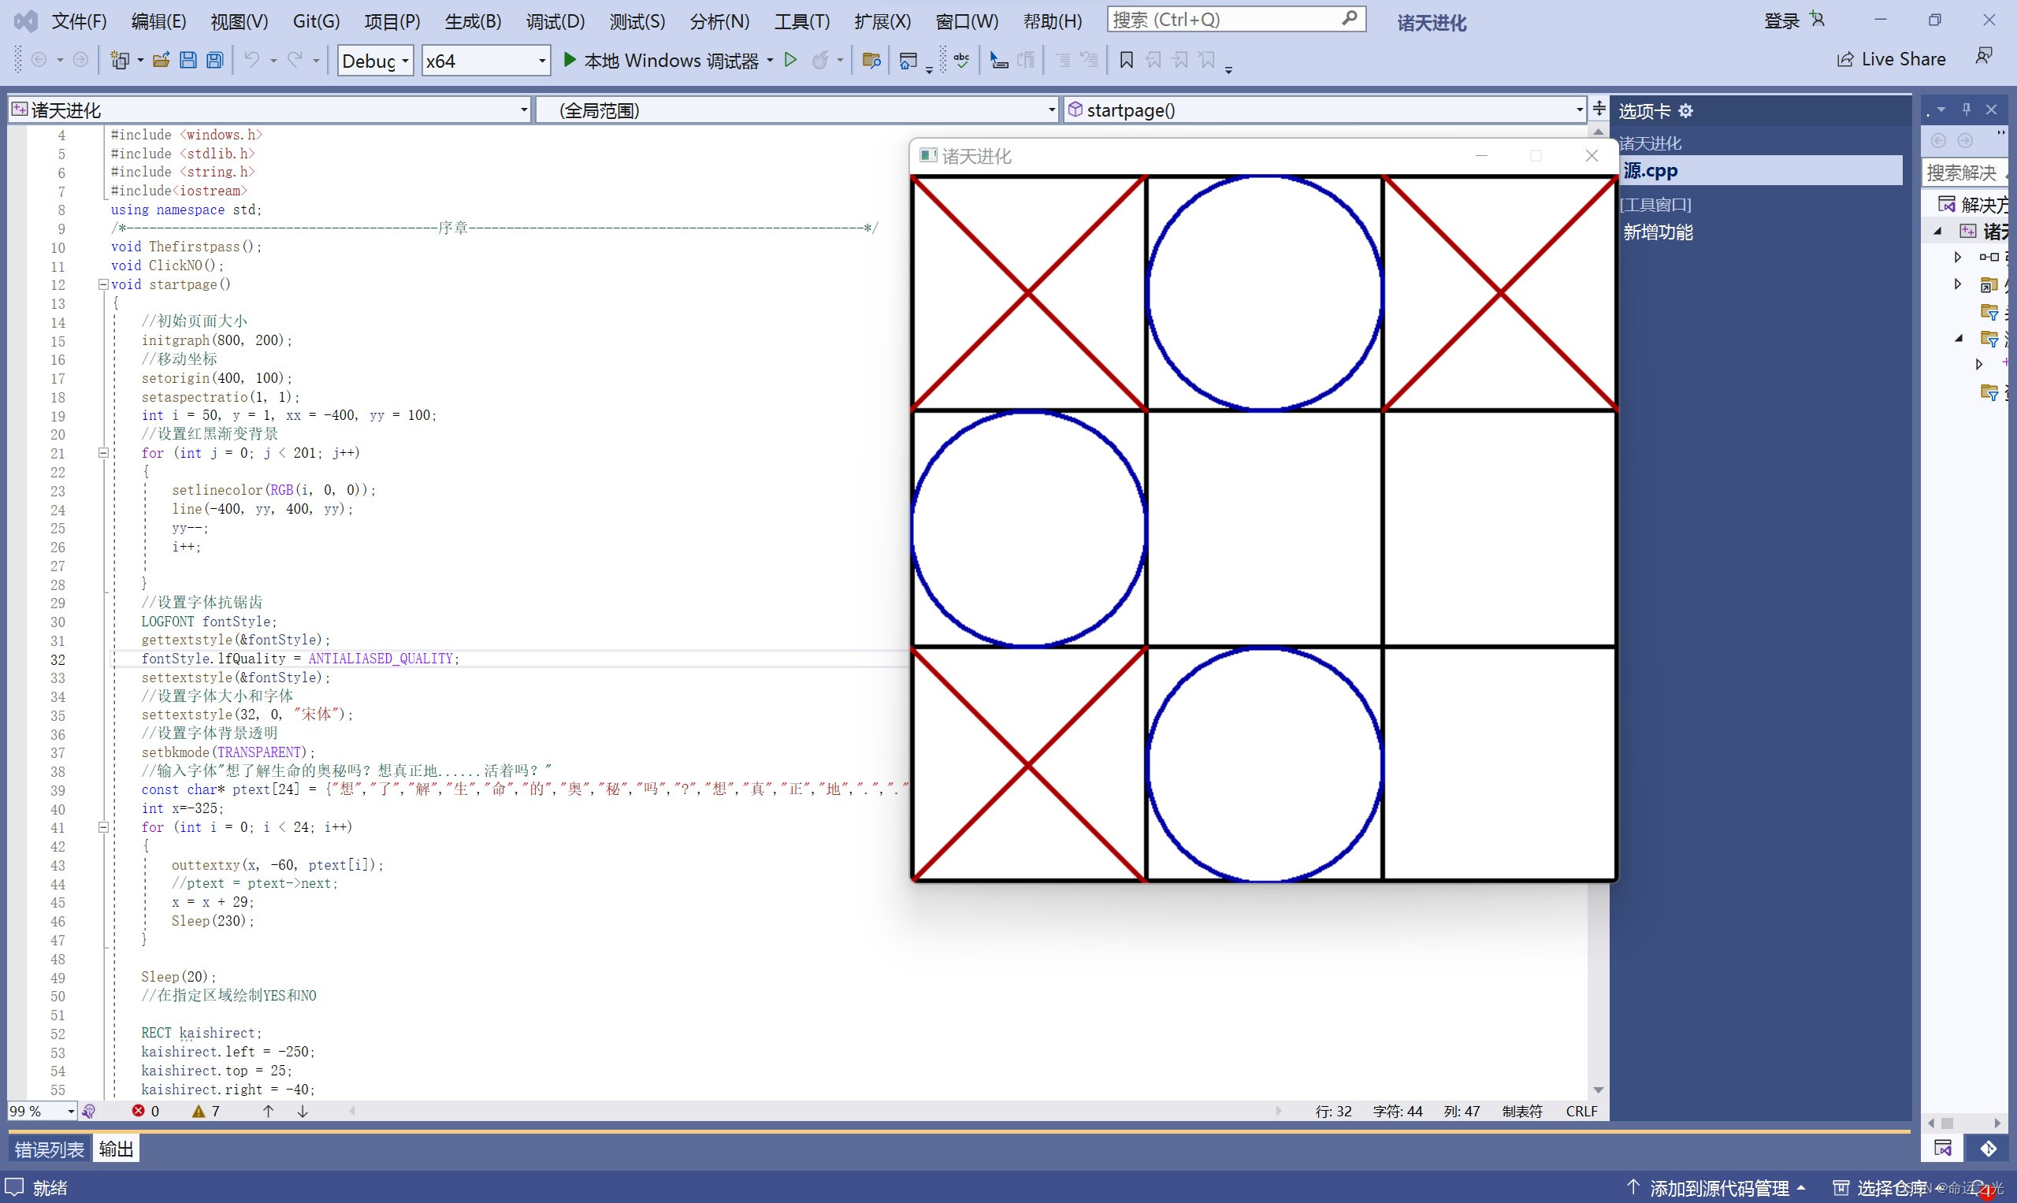Viewport: 2017px width, 1203px height.
Task: Click the CRLF line ending indicator
Action: (x=1581, y=1111)
